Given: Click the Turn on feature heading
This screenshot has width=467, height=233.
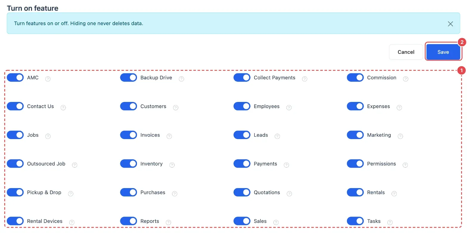Looking at the screenshot, I should (x=33, y=8).
